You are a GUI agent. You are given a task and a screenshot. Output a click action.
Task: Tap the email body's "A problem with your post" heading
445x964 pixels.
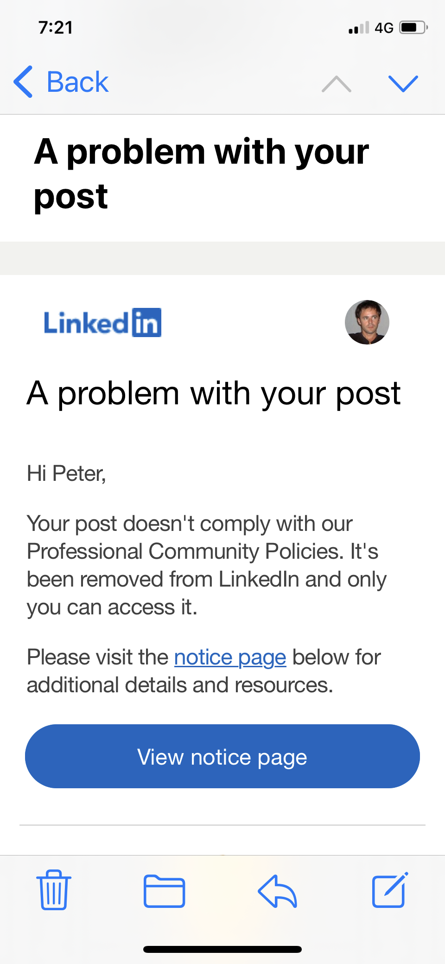click(214, 394)
